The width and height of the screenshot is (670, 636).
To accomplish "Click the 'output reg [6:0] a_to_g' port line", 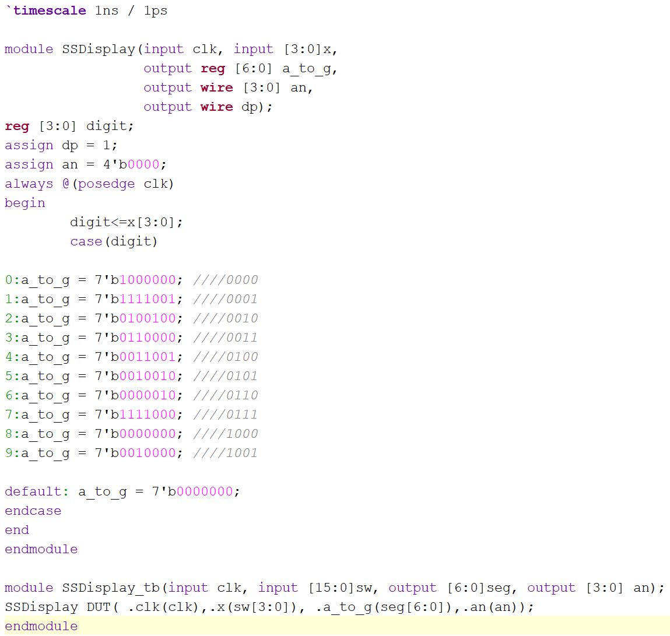I will pos(240,68).
